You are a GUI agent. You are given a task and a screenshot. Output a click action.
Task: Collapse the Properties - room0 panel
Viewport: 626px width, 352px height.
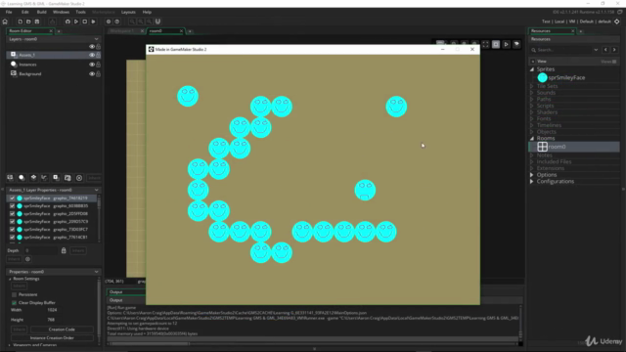coord(96,272)
